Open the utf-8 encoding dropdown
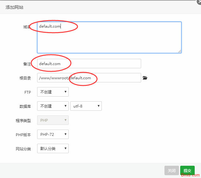 point(86,106)
